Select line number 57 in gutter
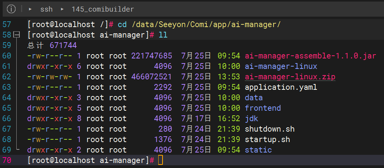The height and width of the screenshot is (168, 384). coord(7,24)
